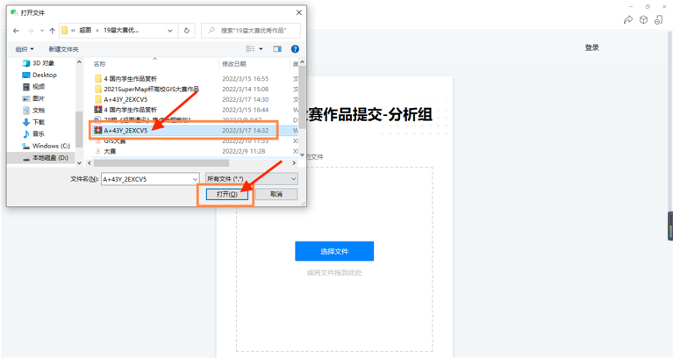
Task: Select 本地磁盘 (D:) in navigation pane
Action: (50, 158)
